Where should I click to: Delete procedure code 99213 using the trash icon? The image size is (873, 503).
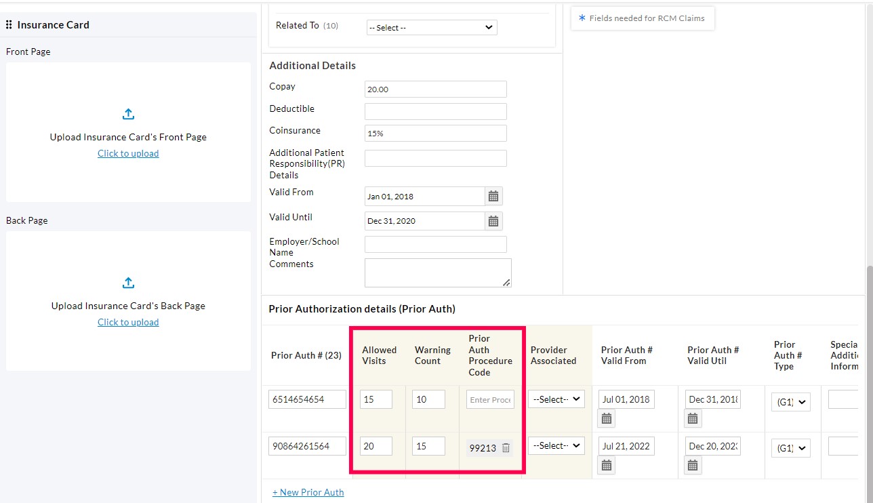point(505,447)
